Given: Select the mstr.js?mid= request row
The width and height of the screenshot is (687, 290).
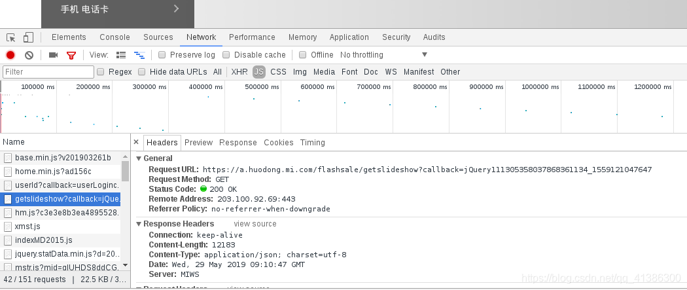Looking at the screenshot, I should click(60, 266).
